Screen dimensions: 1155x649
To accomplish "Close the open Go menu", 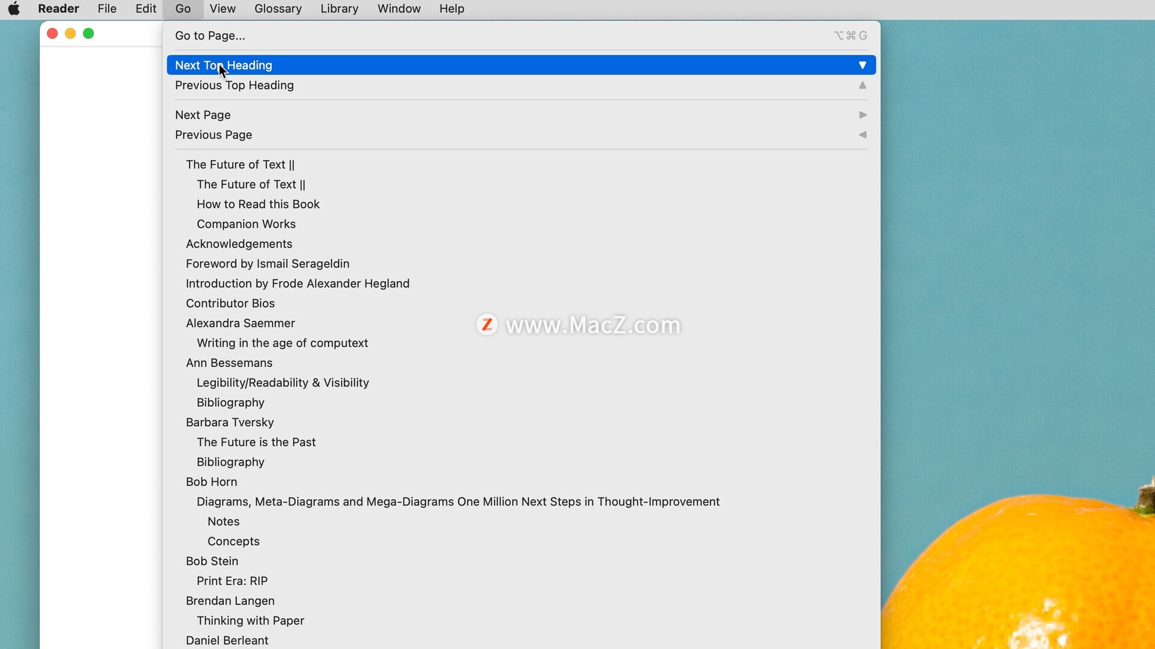I will click(183, 9).
